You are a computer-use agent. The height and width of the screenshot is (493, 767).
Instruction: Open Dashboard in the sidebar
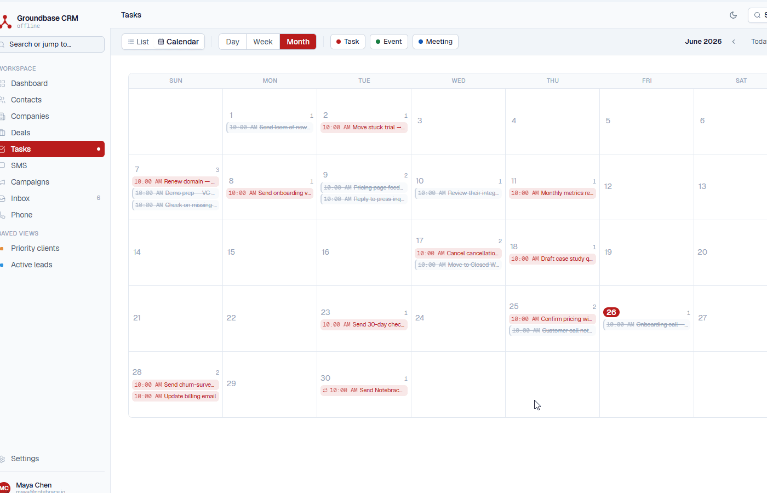click(52, 83)
